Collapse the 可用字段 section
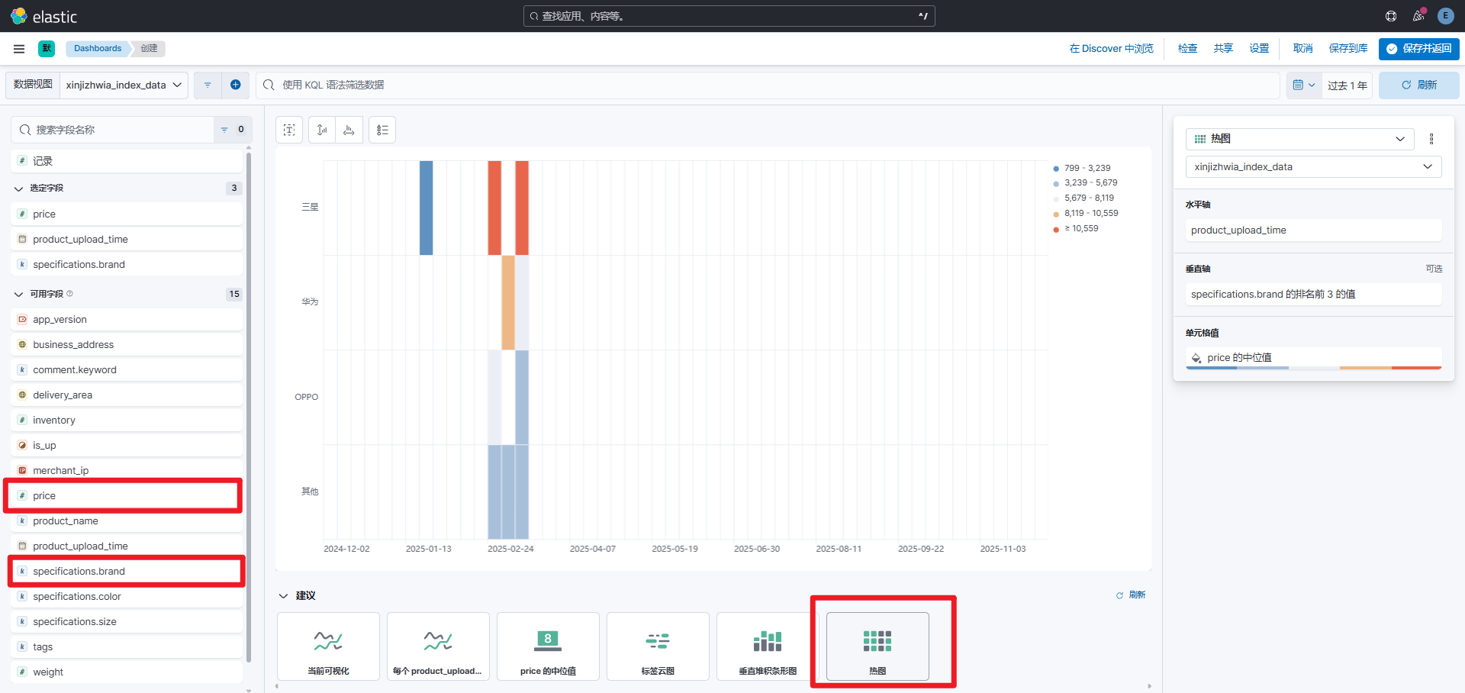 (19, 294)
